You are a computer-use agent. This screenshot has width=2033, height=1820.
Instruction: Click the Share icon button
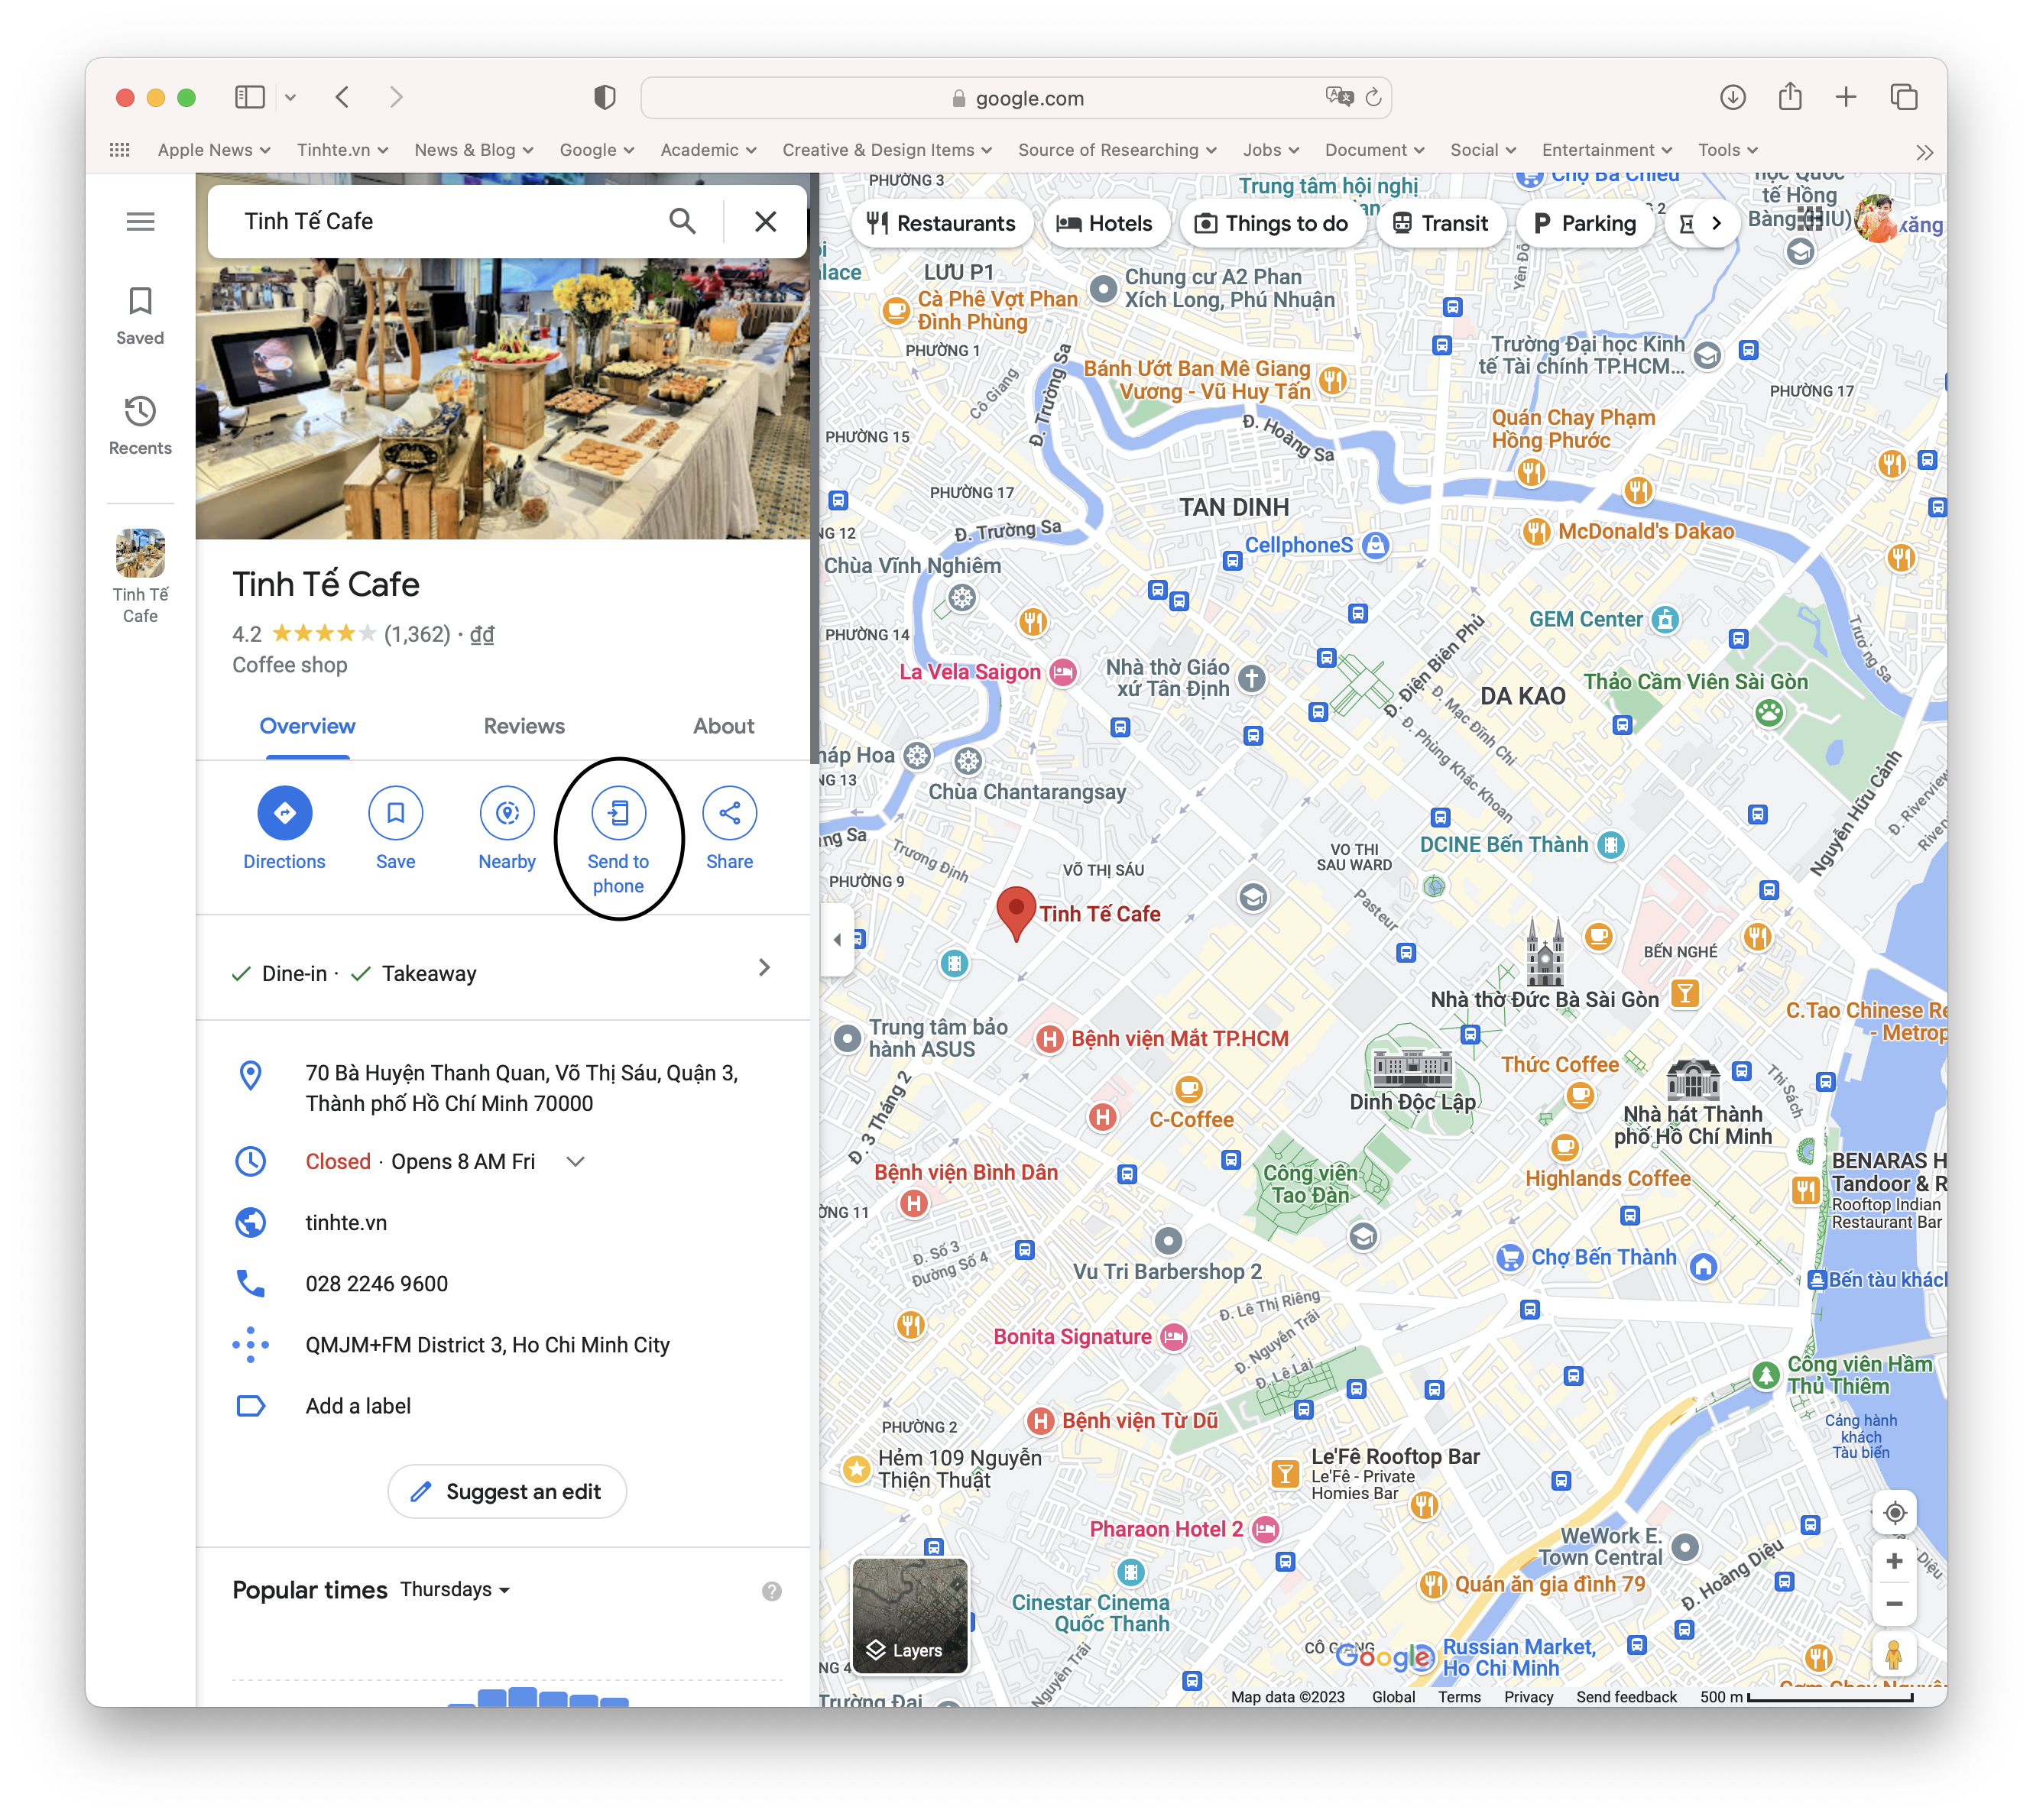pyautogui.click(x=729, y=813)
